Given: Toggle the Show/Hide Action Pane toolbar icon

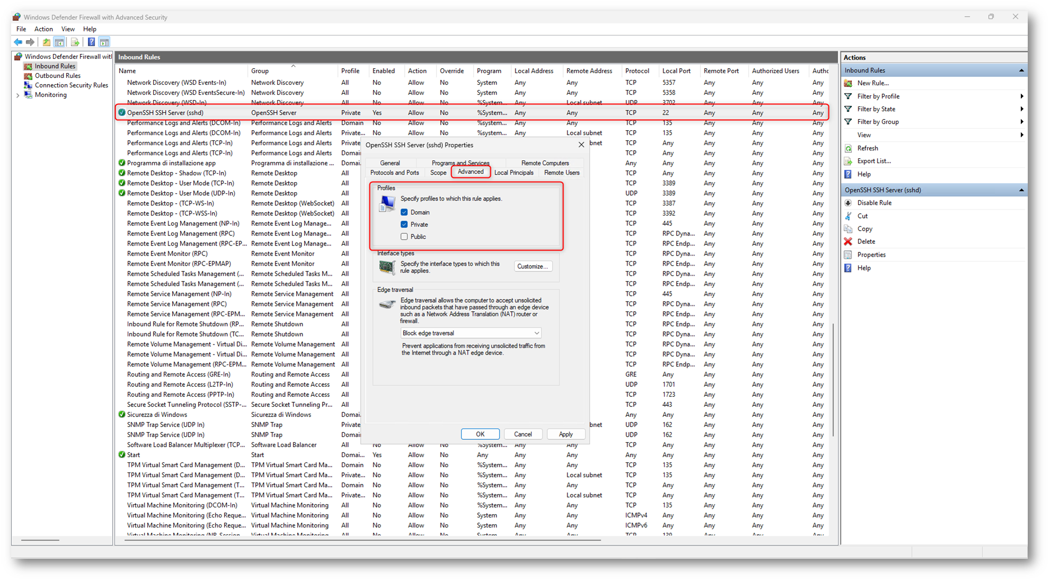Looking at the screenshot, I should (x=104, y=42).
